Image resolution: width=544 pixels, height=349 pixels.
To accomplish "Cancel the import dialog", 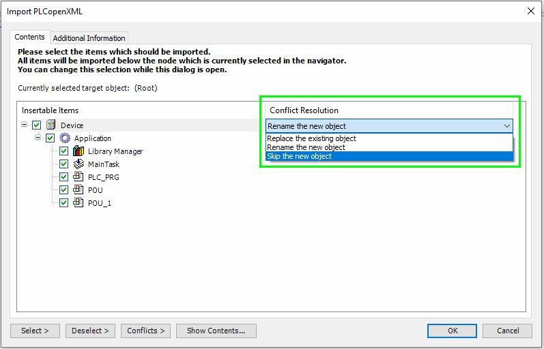I will (x=508, y=331).
